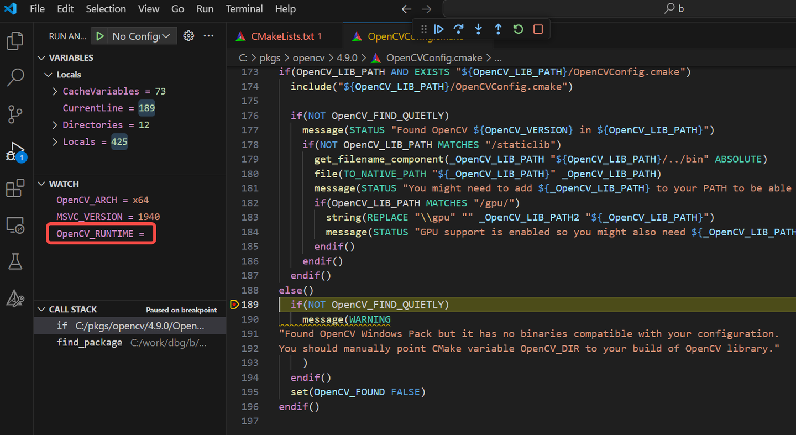796x435 pixels.
Task: Open the Testing flask icon in sidebar
Action: coord(15,261)
